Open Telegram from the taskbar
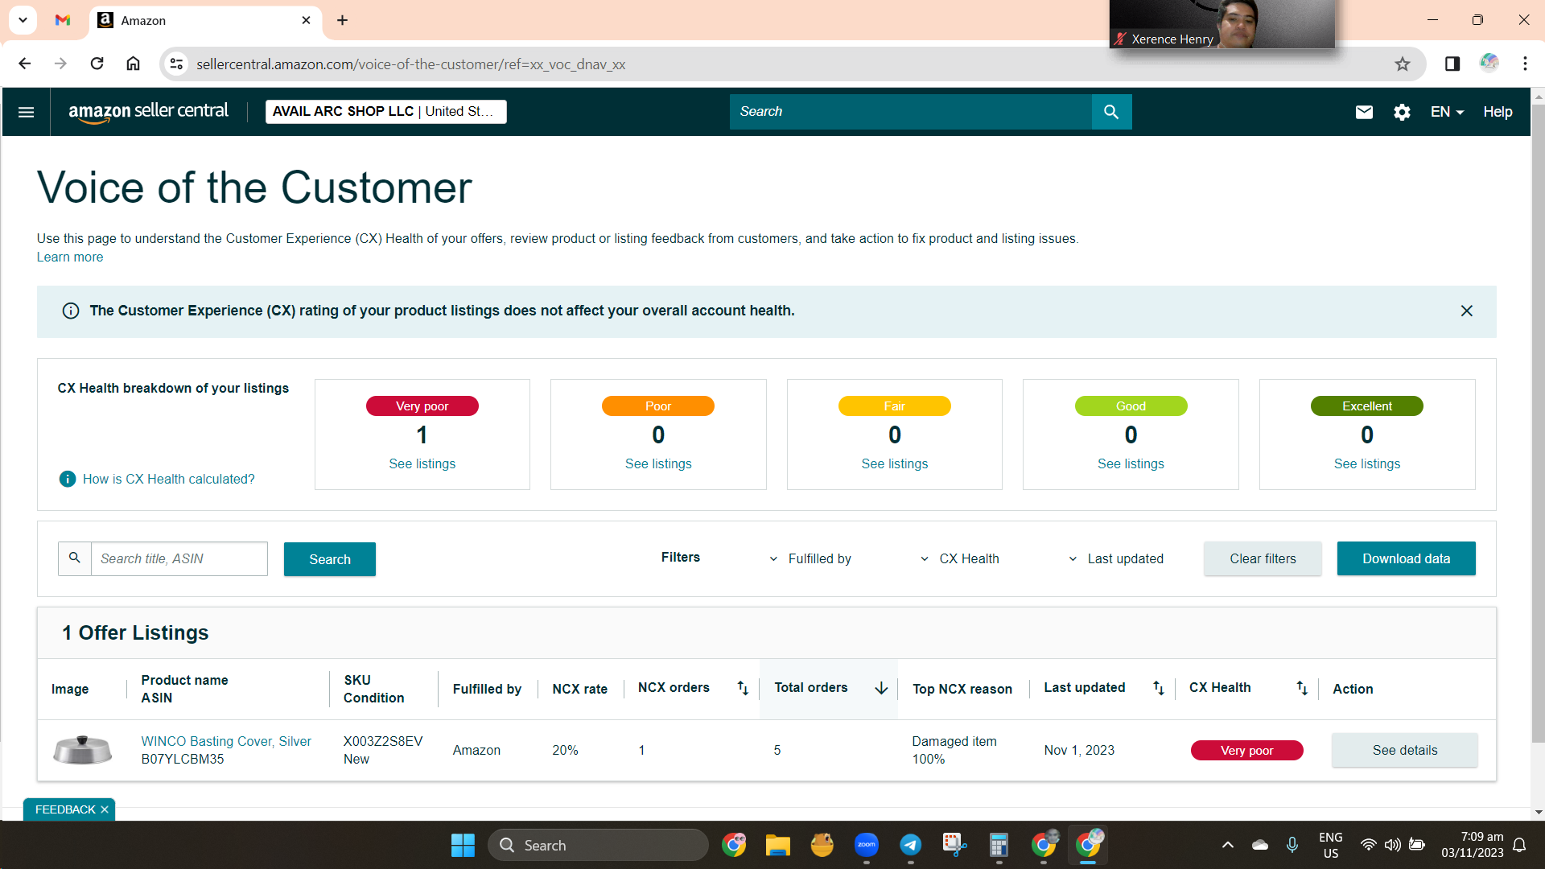 (x=910, y=845)
